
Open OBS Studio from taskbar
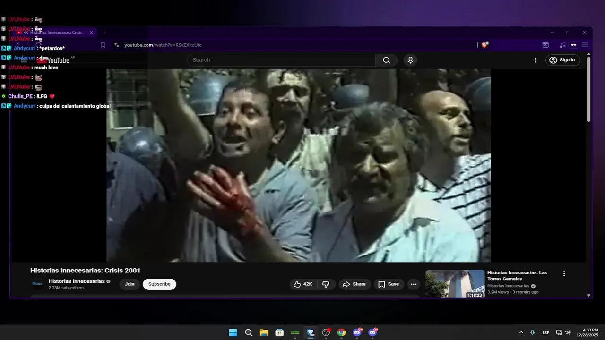pyautogui.click(x=326, y=332)
